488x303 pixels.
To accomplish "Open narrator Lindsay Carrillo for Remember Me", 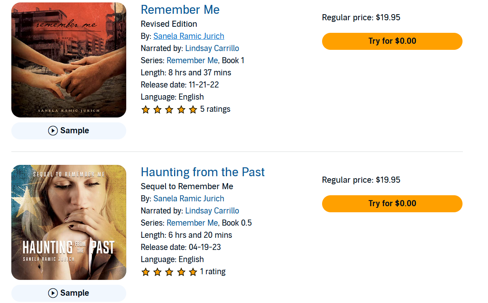I will tap(212, 48).
